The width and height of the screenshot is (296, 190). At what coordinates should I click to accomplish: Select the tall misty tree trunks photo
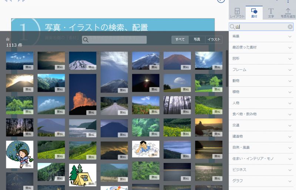(177, 105)
